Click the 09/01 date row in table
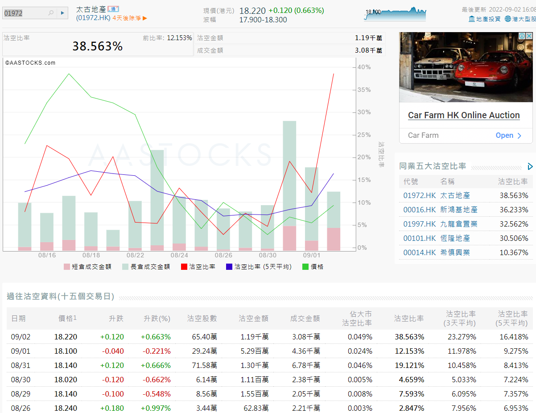 (x=269, y=351)
